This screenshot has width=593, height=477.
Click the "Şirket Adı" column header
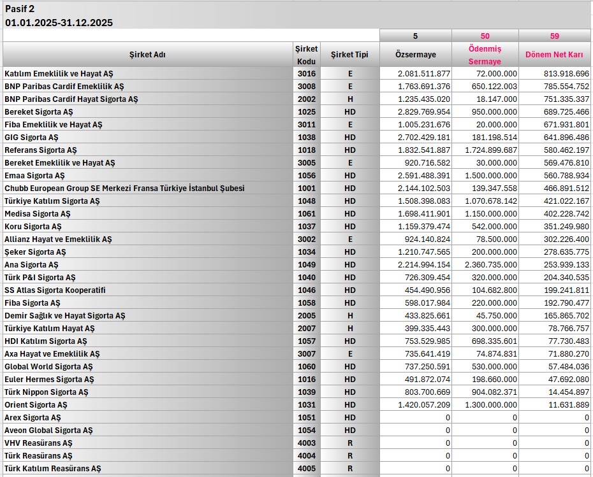coord(147,55)
